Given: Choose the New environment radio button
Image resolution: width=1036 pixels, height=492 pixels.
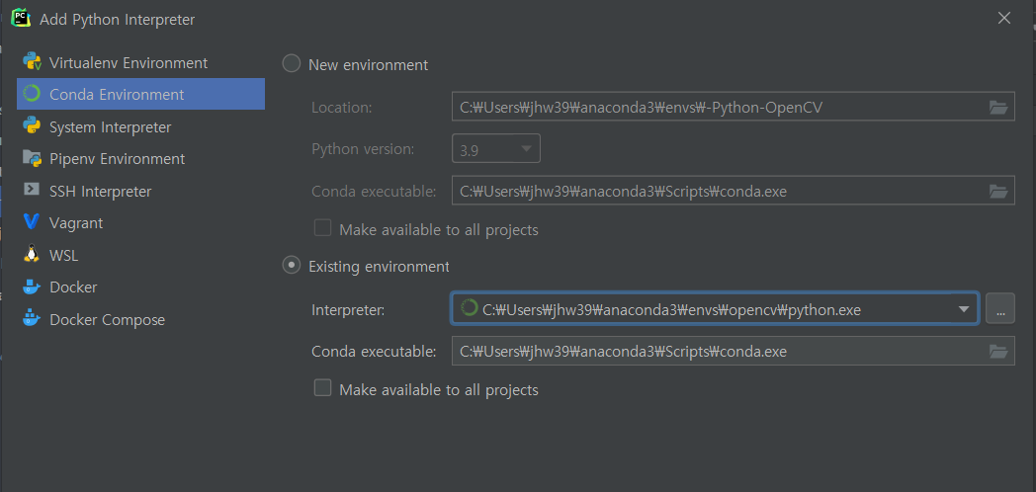Looking at the screenshot, I should point(292,64).
